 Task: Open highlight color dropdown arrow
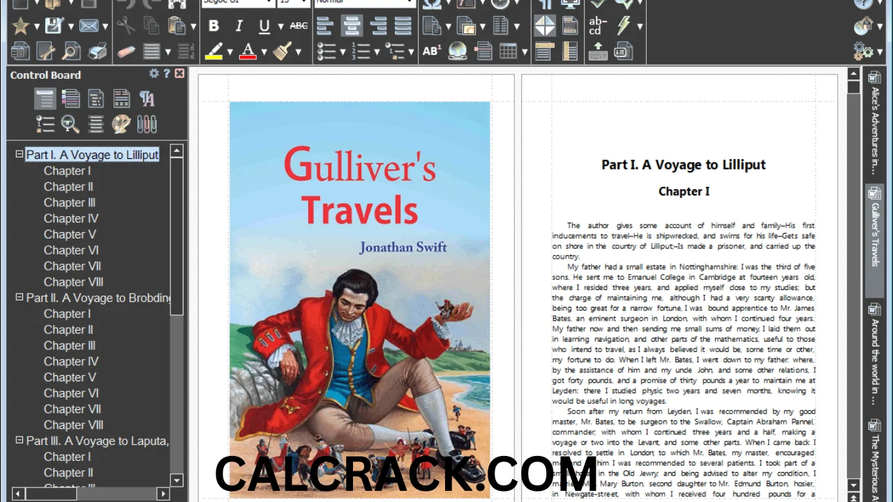(230, 52)
